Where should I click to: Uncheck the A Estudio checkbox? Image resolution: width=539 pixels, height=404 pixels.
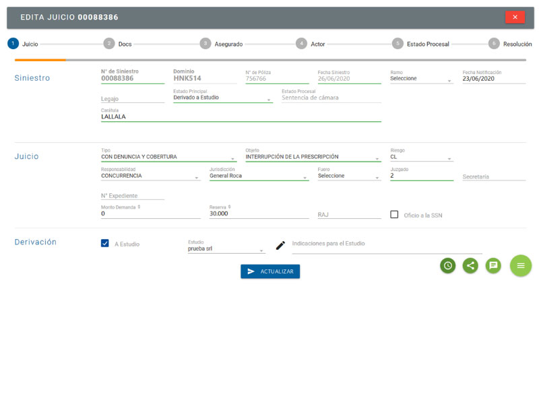[105, 244]
